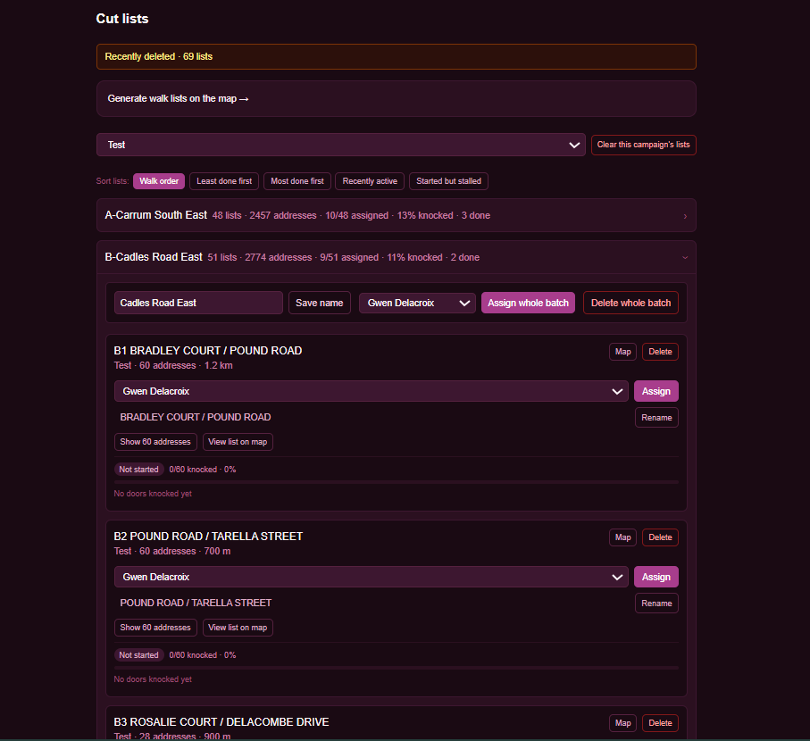Image resolution: width=810 pixels, height=741 pixels.
Task: Delete the B3 Rosalie Court list
Action: click(660, 723)
